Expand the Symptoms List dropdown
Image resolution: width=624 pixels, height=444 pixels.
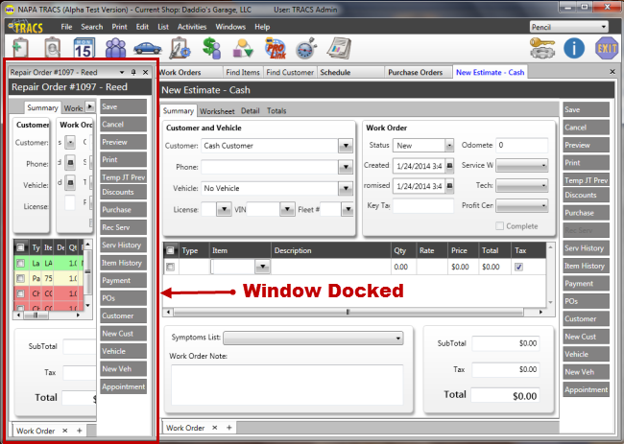(x=313, y=338)
